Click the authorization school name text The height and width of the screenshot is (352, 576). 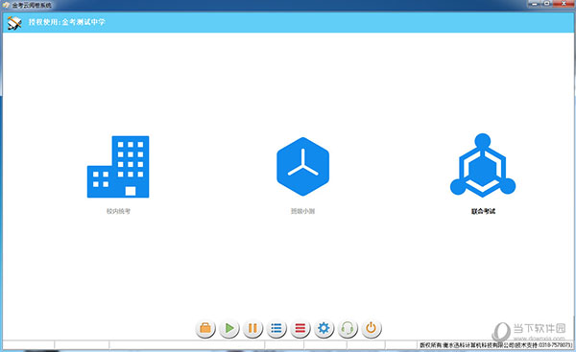point(67,22)
